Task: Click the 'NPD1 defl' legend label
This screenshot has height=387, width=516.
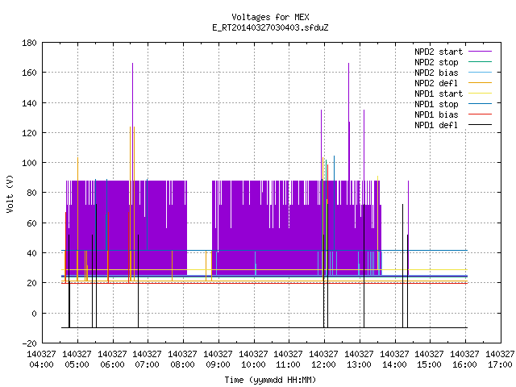Action: click(x=436, y=126)
